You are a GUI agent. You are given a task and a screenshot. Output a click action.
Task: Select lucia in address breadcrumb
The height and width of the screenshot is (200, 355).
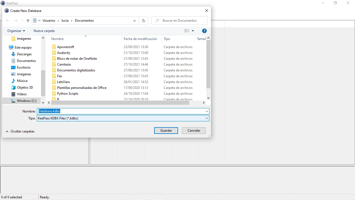[65, 21]
